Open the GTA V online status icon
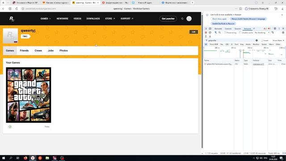 [10, 127]
